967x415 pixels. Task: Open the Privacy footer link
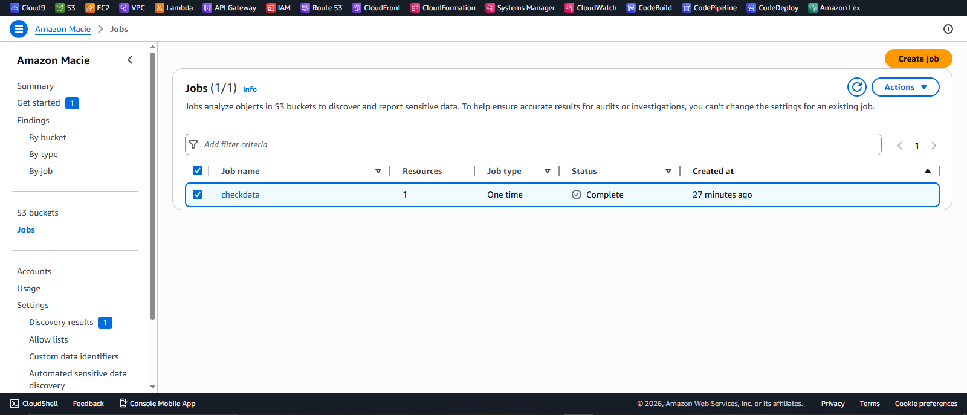pyautogui.click(x=833, y=404)
